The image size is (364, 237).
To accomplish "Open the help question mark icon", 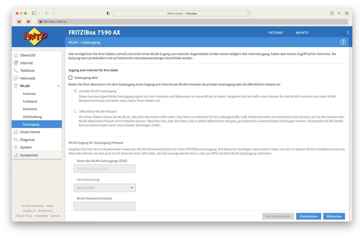I will click(343, 42).
